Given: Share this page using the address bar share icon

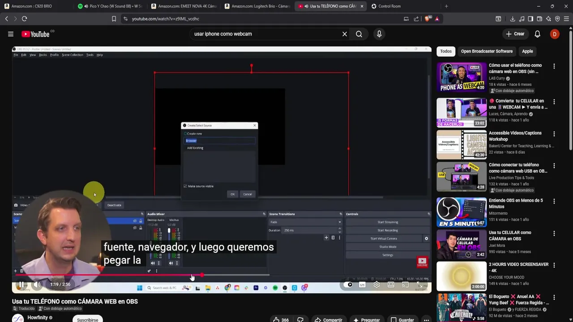Looking at the screenshot, I should click(x=416, y=19).
